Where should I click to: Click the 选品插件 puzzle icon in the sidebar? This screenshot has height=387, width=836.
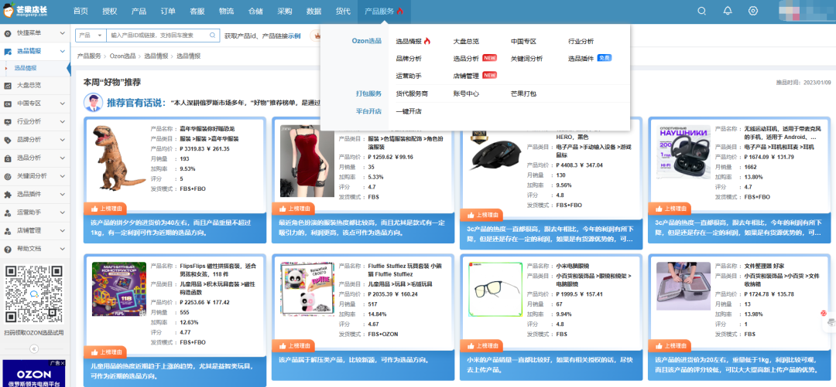(x=8, y=195)
